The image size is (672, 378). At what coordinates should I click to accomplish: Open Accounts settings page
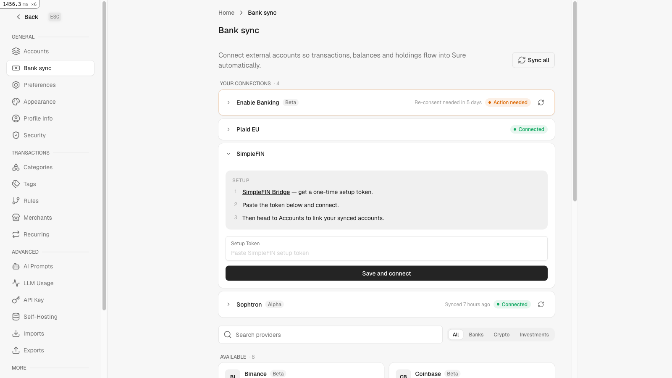coord(50,51)
